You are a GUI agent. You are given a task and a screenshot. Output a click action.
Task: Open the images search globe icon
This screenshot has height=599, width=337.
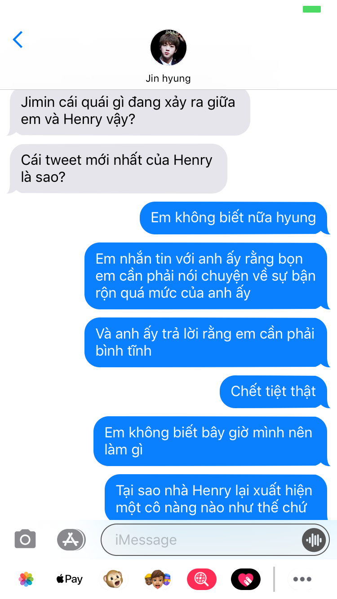(x=201, y=579)
